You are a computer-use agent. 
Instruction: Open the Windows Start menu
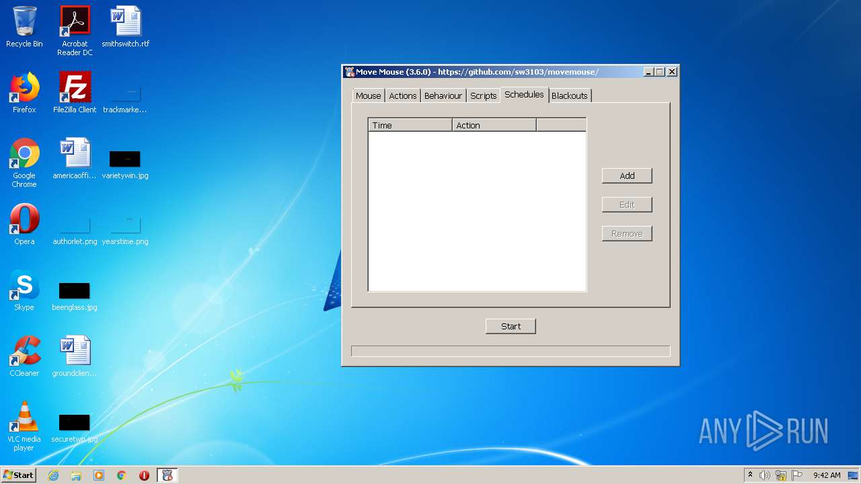pyautogui.click(x=19, y=475)
